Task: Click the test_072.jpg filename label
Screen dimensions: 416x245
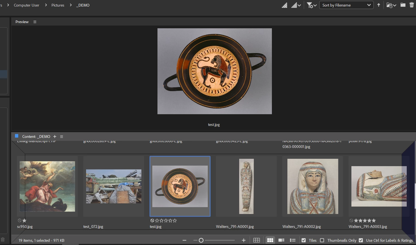Action: (x=93, y=227)
